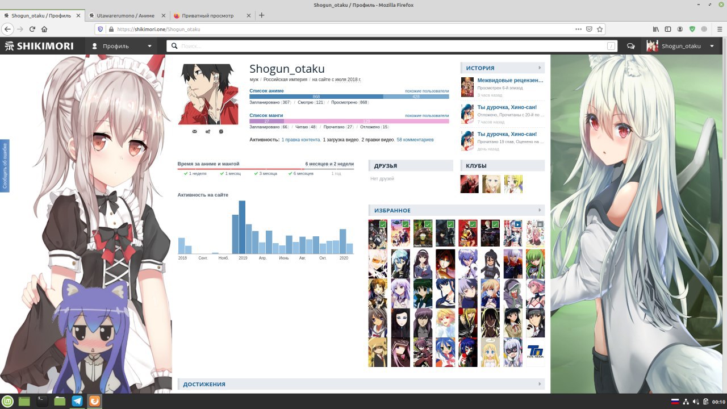Open the first favorite anime poster
727x409 pixels.
[378, 235]
